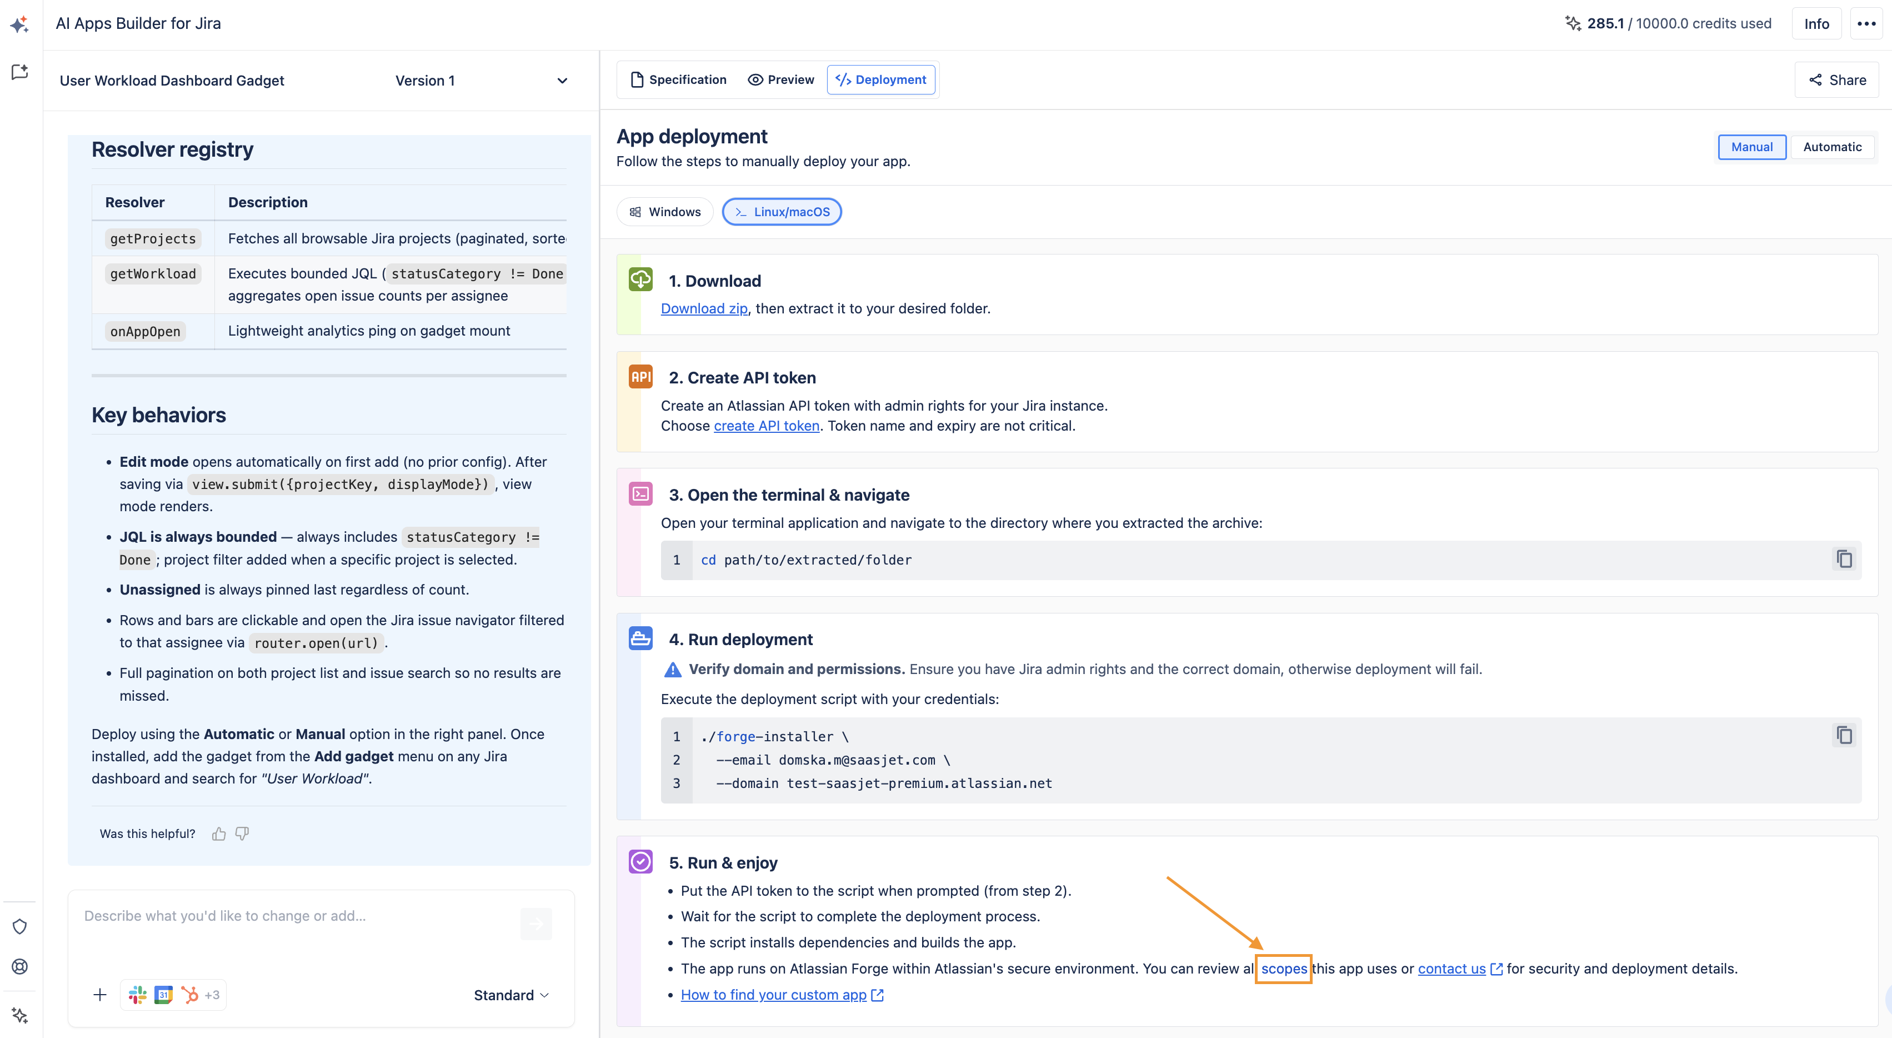Click the plus attachment icon in prompt box
Image resolution: width=1892 pixels, height=1038 pixels.
click(x=100, y=995)
